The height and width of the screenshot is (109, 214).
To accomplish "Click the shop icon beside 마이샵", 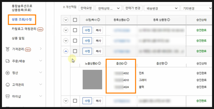I will pyautogui.click(x=7, y=96).
